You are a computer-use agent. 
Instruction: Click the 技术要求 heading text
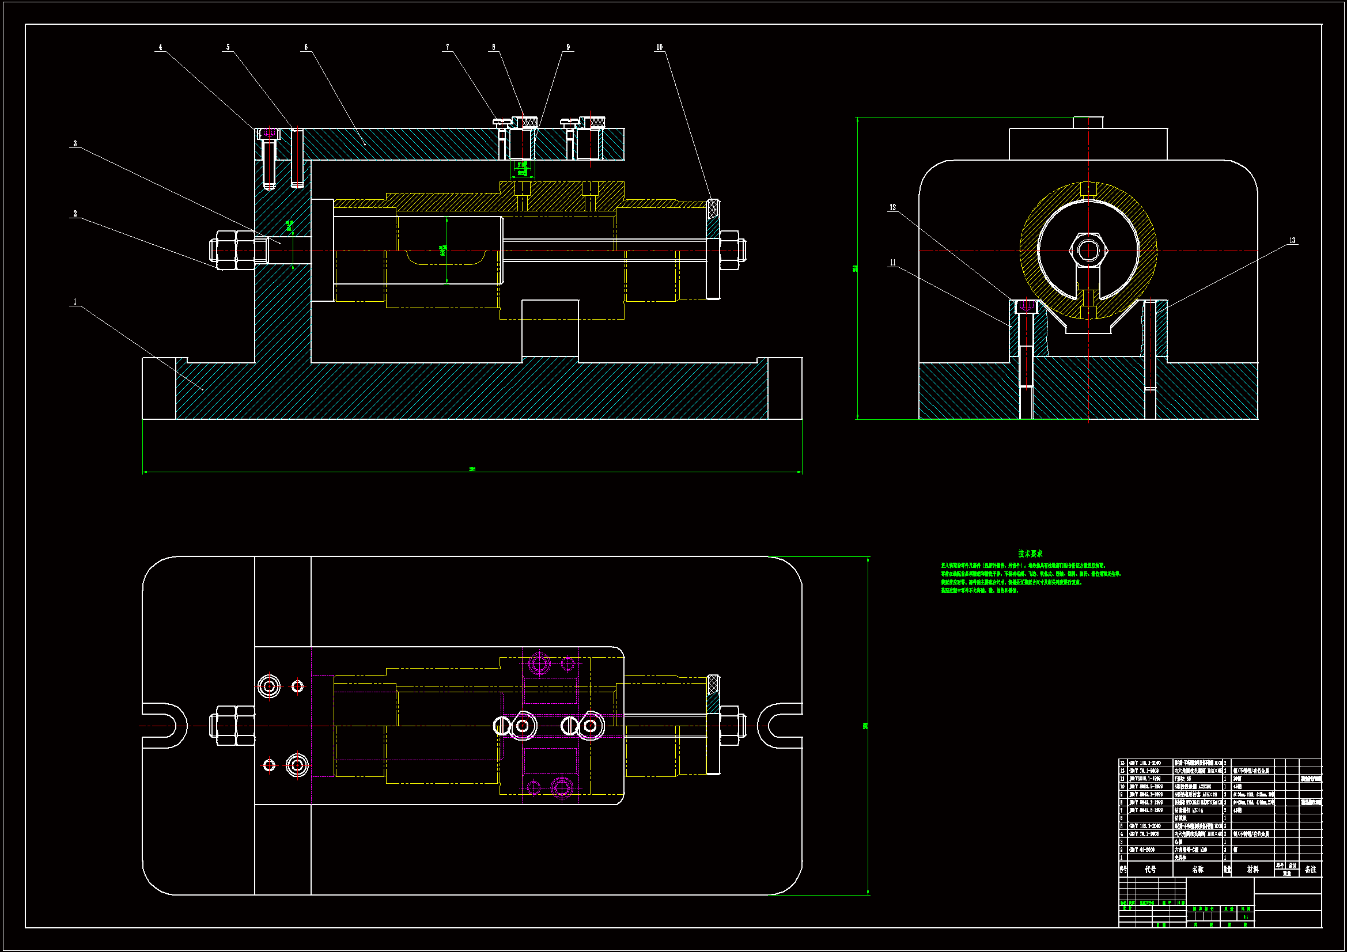(x=1030, y=553)
